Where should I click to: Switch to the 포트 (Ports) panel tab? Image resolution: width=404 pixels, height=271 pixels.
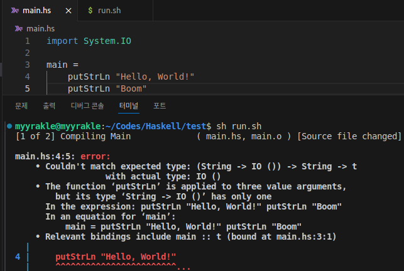click(160, 105)
